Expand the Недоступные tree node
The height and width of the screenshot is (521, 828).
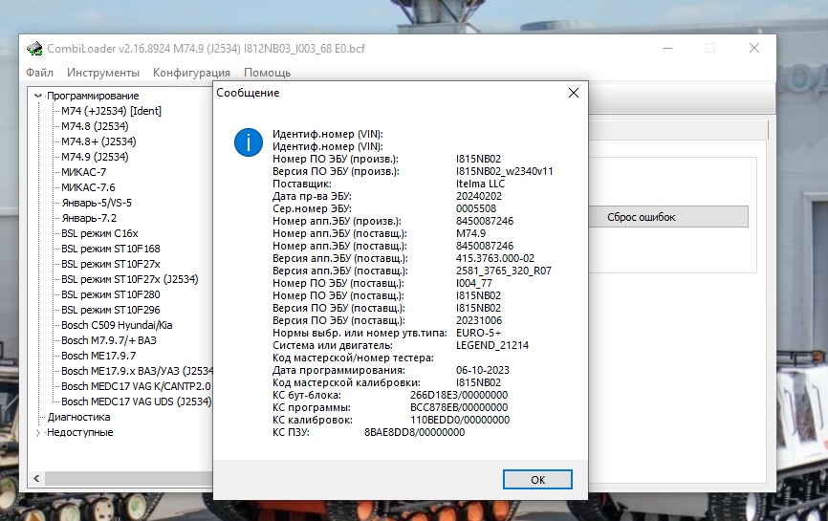coord(38,432)
